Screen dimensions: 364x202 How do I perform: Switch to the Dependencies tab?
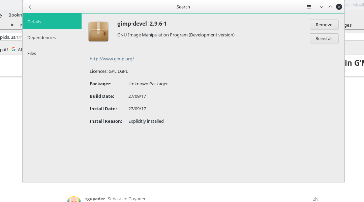(x=52, y=38)
